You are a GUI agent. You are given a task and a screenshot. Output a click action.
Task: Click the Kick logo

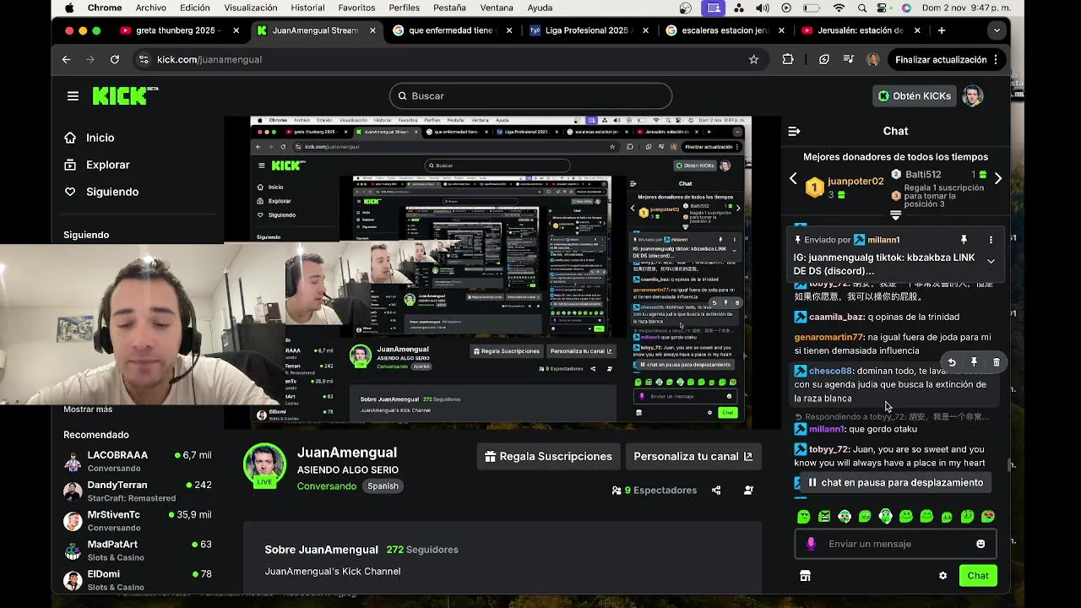click(x=125, y=95)
